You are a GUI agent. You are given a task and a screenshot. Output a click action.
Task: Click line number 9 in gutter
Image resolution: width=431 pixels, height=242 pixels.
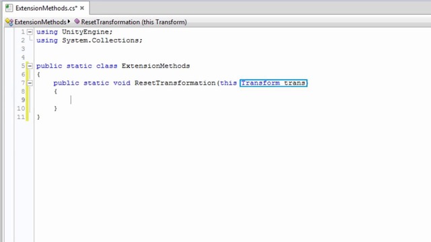click(x=23, y=100)
